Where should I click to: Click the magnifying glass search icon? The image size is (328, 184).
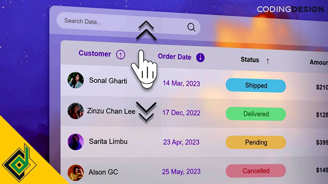point(191,27)
